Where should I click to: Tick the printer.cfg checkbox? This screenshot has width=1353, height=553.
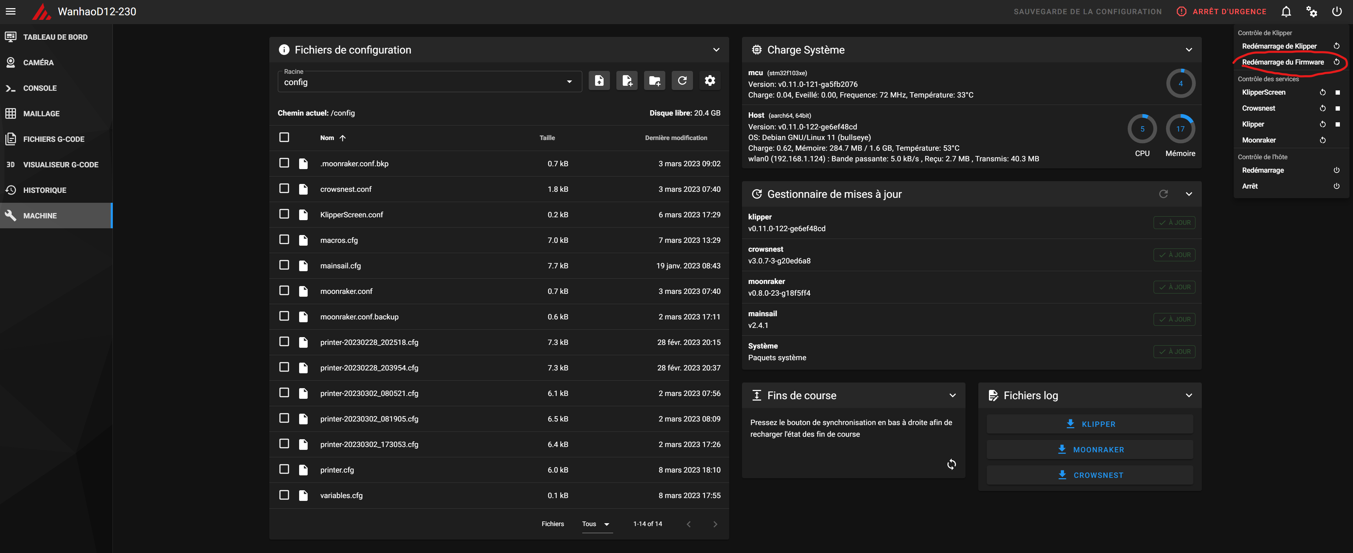pyautogui.click(x=284, y=469)
